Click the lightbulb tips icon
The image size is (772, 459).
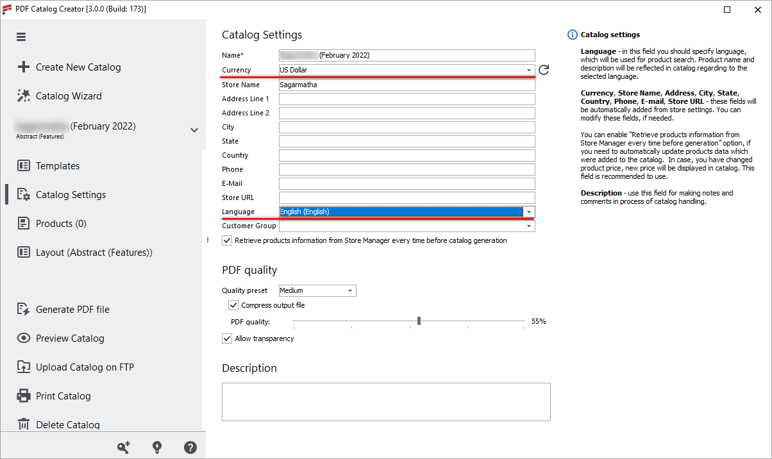157,447
